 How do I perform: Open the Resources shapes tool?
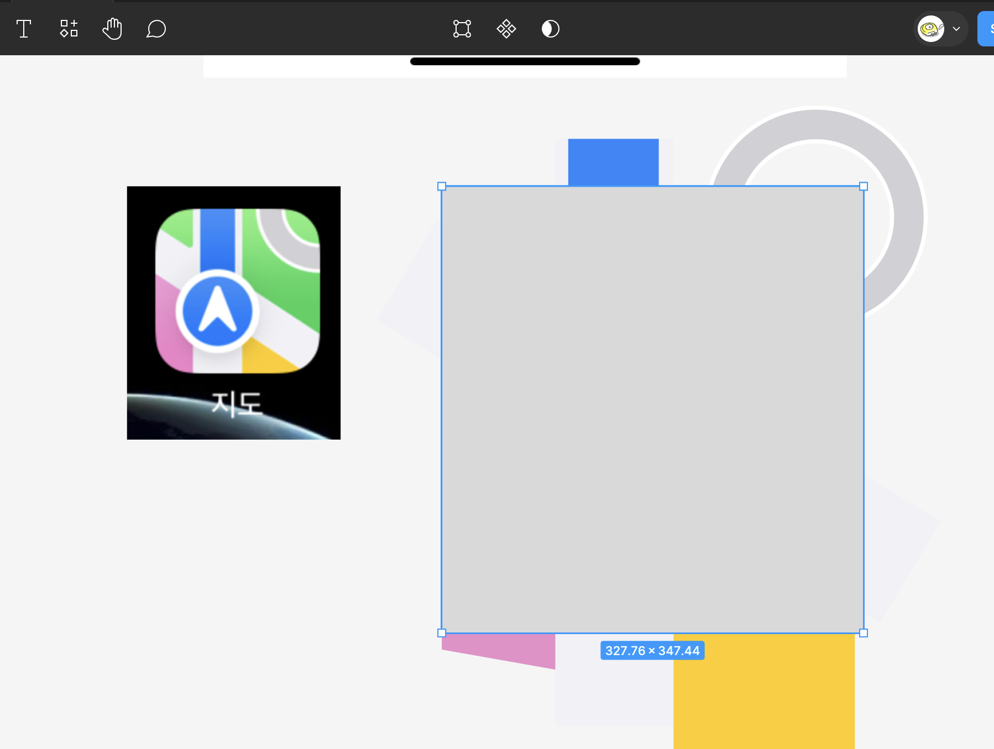point(69,29)
